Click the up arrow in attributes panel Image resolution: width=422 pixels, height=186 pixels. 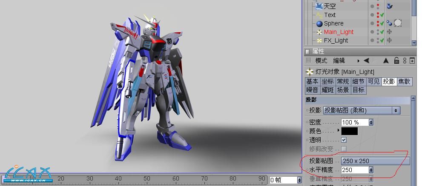(386, 61)
